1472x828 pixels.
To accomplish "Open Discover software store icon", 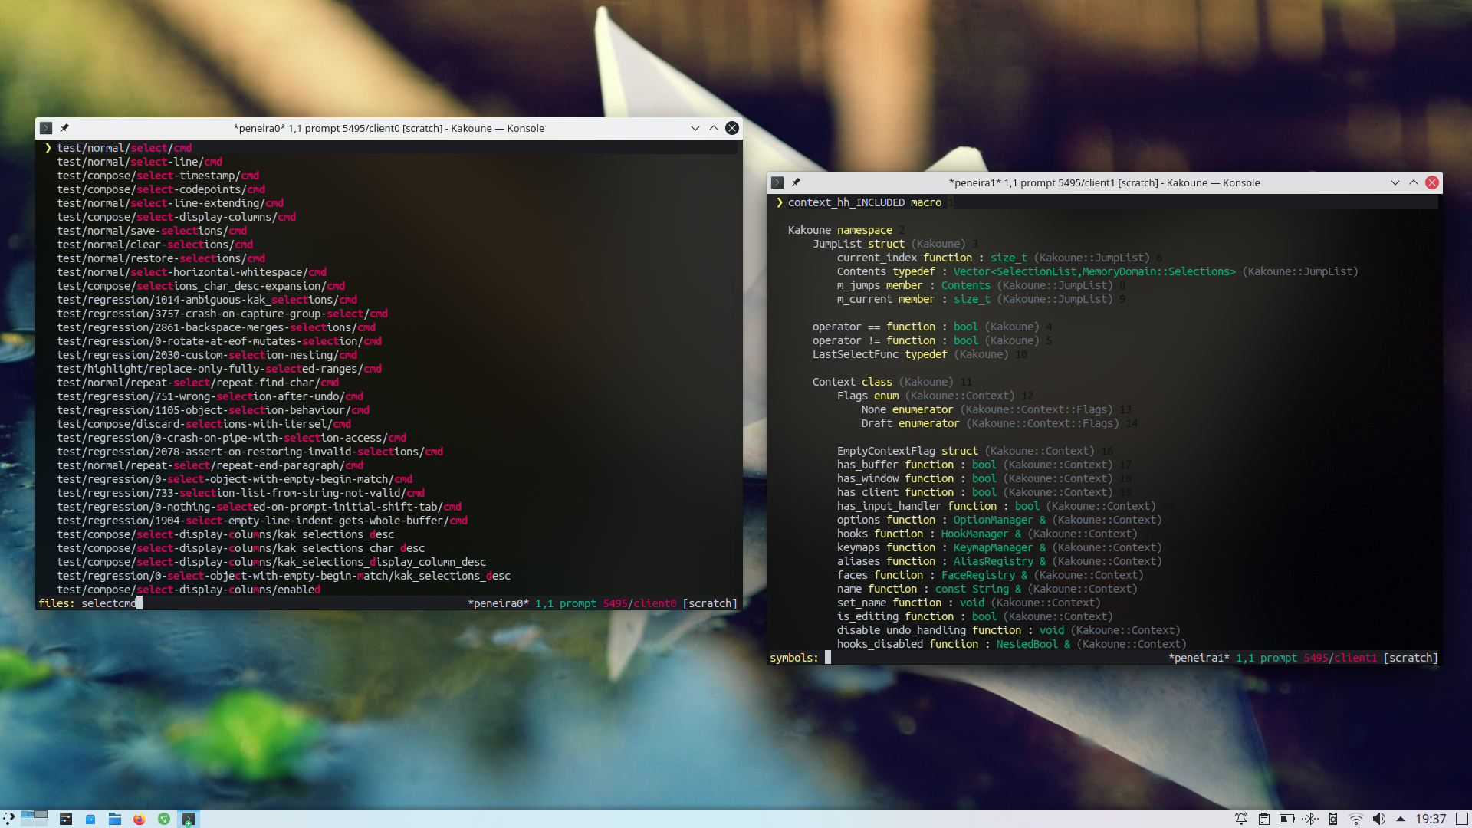I will coord(90,819).
